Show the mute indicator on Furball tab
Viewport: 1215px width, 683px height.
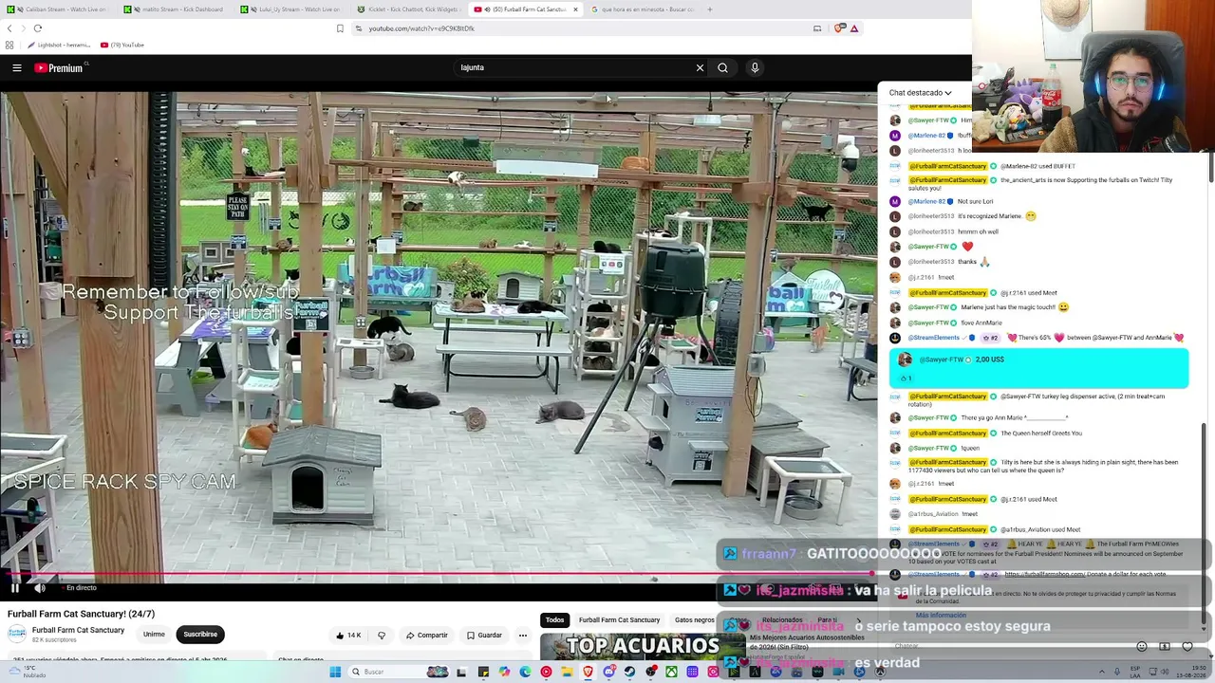487,9
